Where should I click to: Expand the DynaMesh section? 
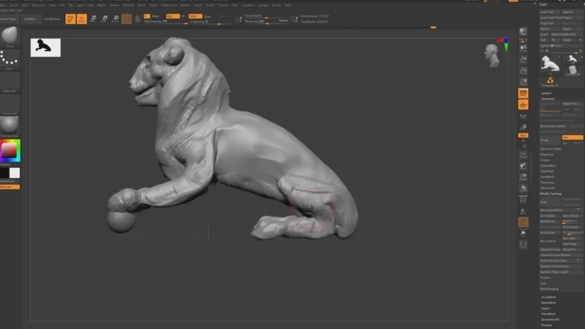tap(547, 177)
